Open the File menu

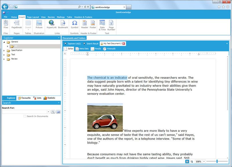click(6, 17)
